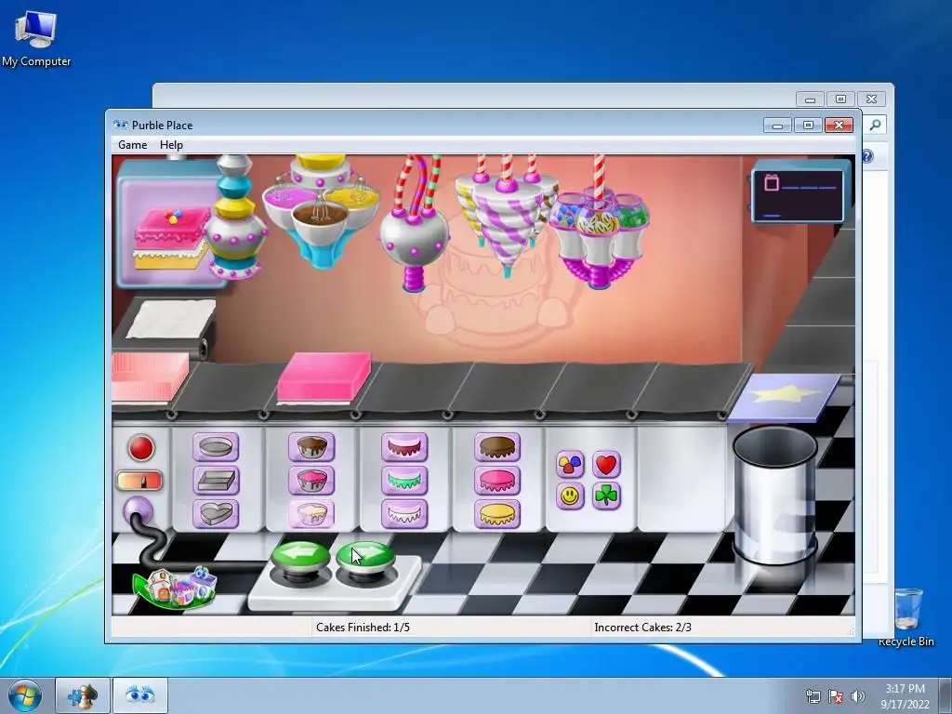
Task: Click the candy jar decoration dispenser
Action: [600, 234]
